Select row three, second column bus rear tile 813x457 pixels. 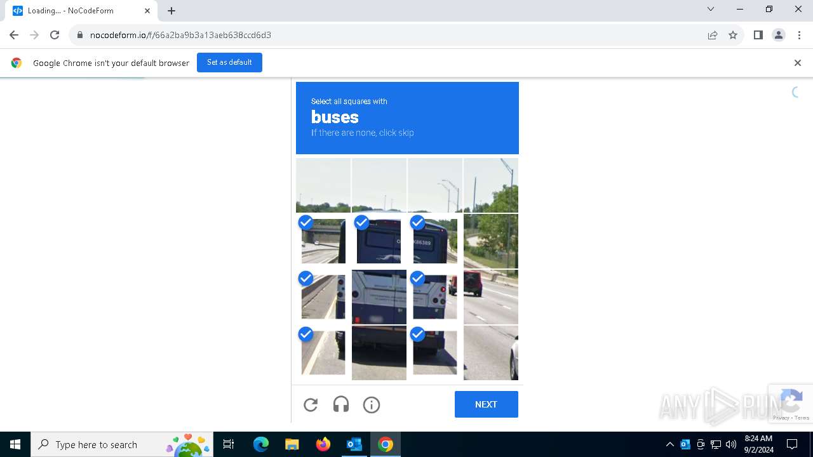(379, 297)
